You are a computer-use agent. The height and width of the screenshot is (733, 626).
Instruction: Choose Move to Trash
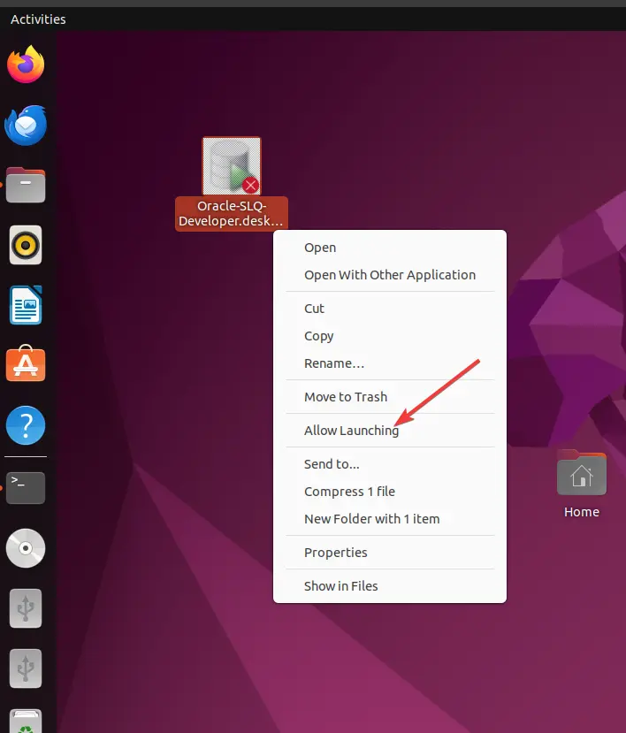(x=390, y=397)
